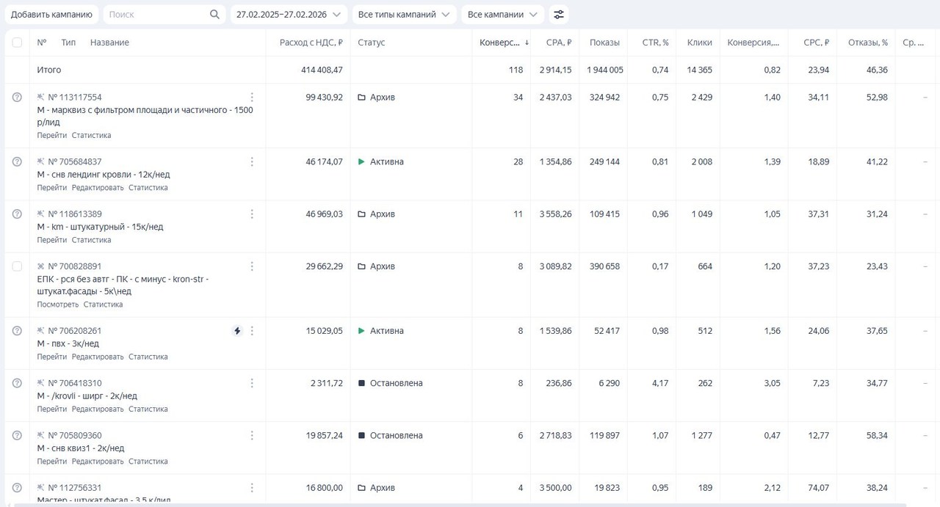Open three-dot menu for campaign 113117554
Screen dimensions: 940x507
click(252, 98)
